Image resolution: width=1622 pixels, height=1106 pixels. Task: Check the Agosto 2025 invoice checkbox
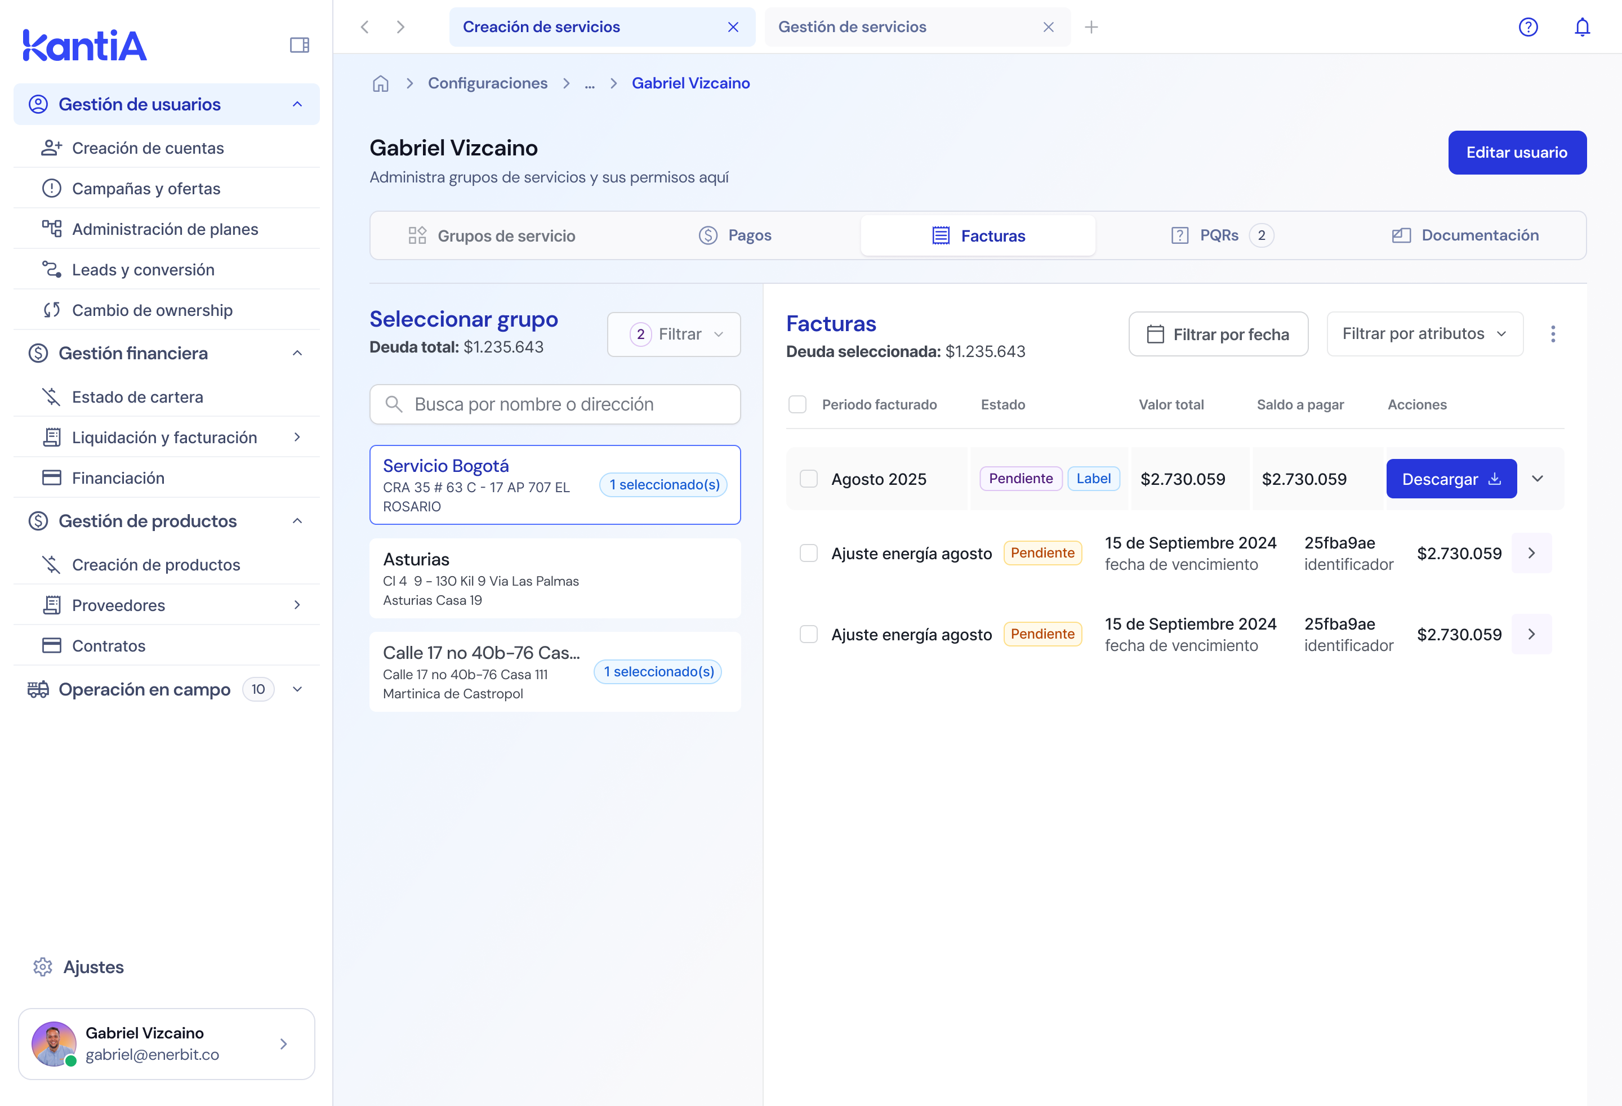click(x=808, y=479)
